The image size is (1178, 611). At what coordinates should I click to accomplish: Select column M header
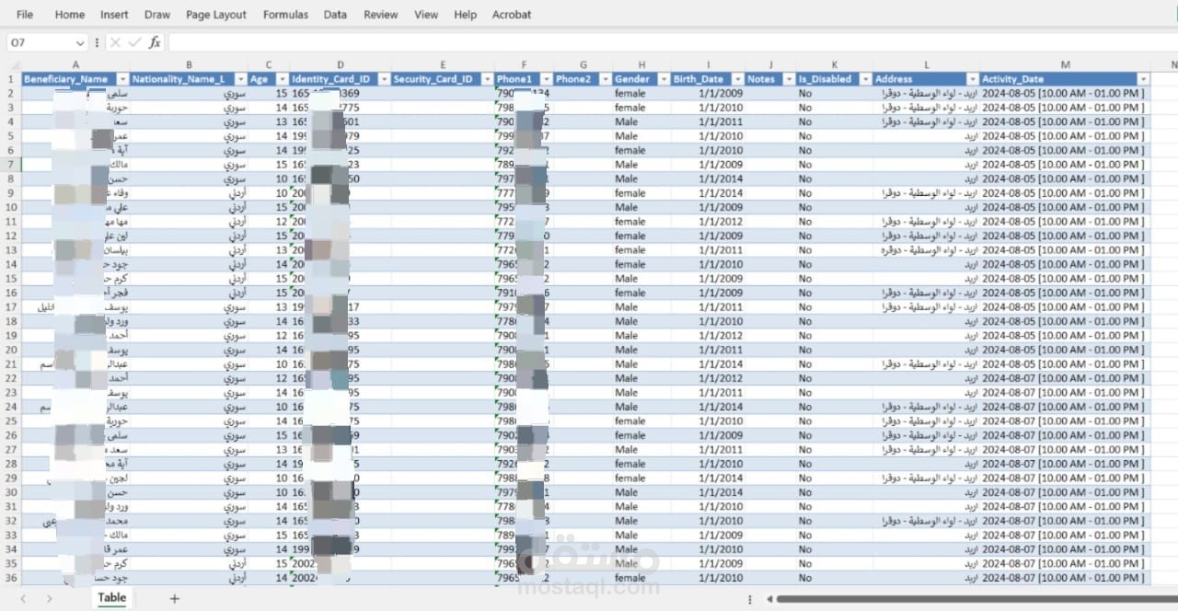pos(1065,64)
